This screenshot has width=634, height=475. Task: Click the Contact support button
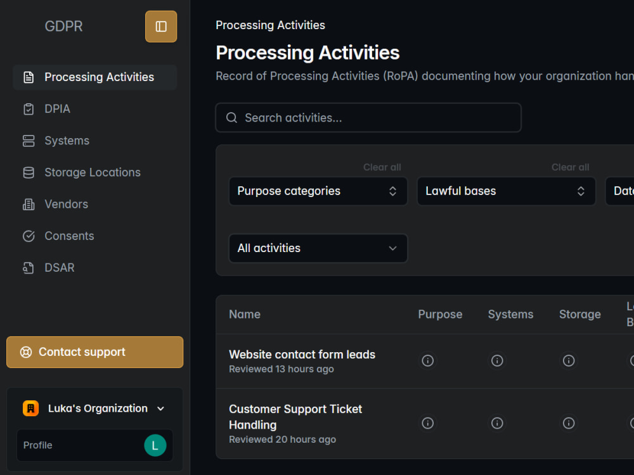[x=95, y=352]
